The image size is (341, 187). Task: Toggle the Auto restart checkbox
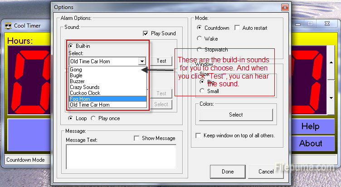pos(237,28)
